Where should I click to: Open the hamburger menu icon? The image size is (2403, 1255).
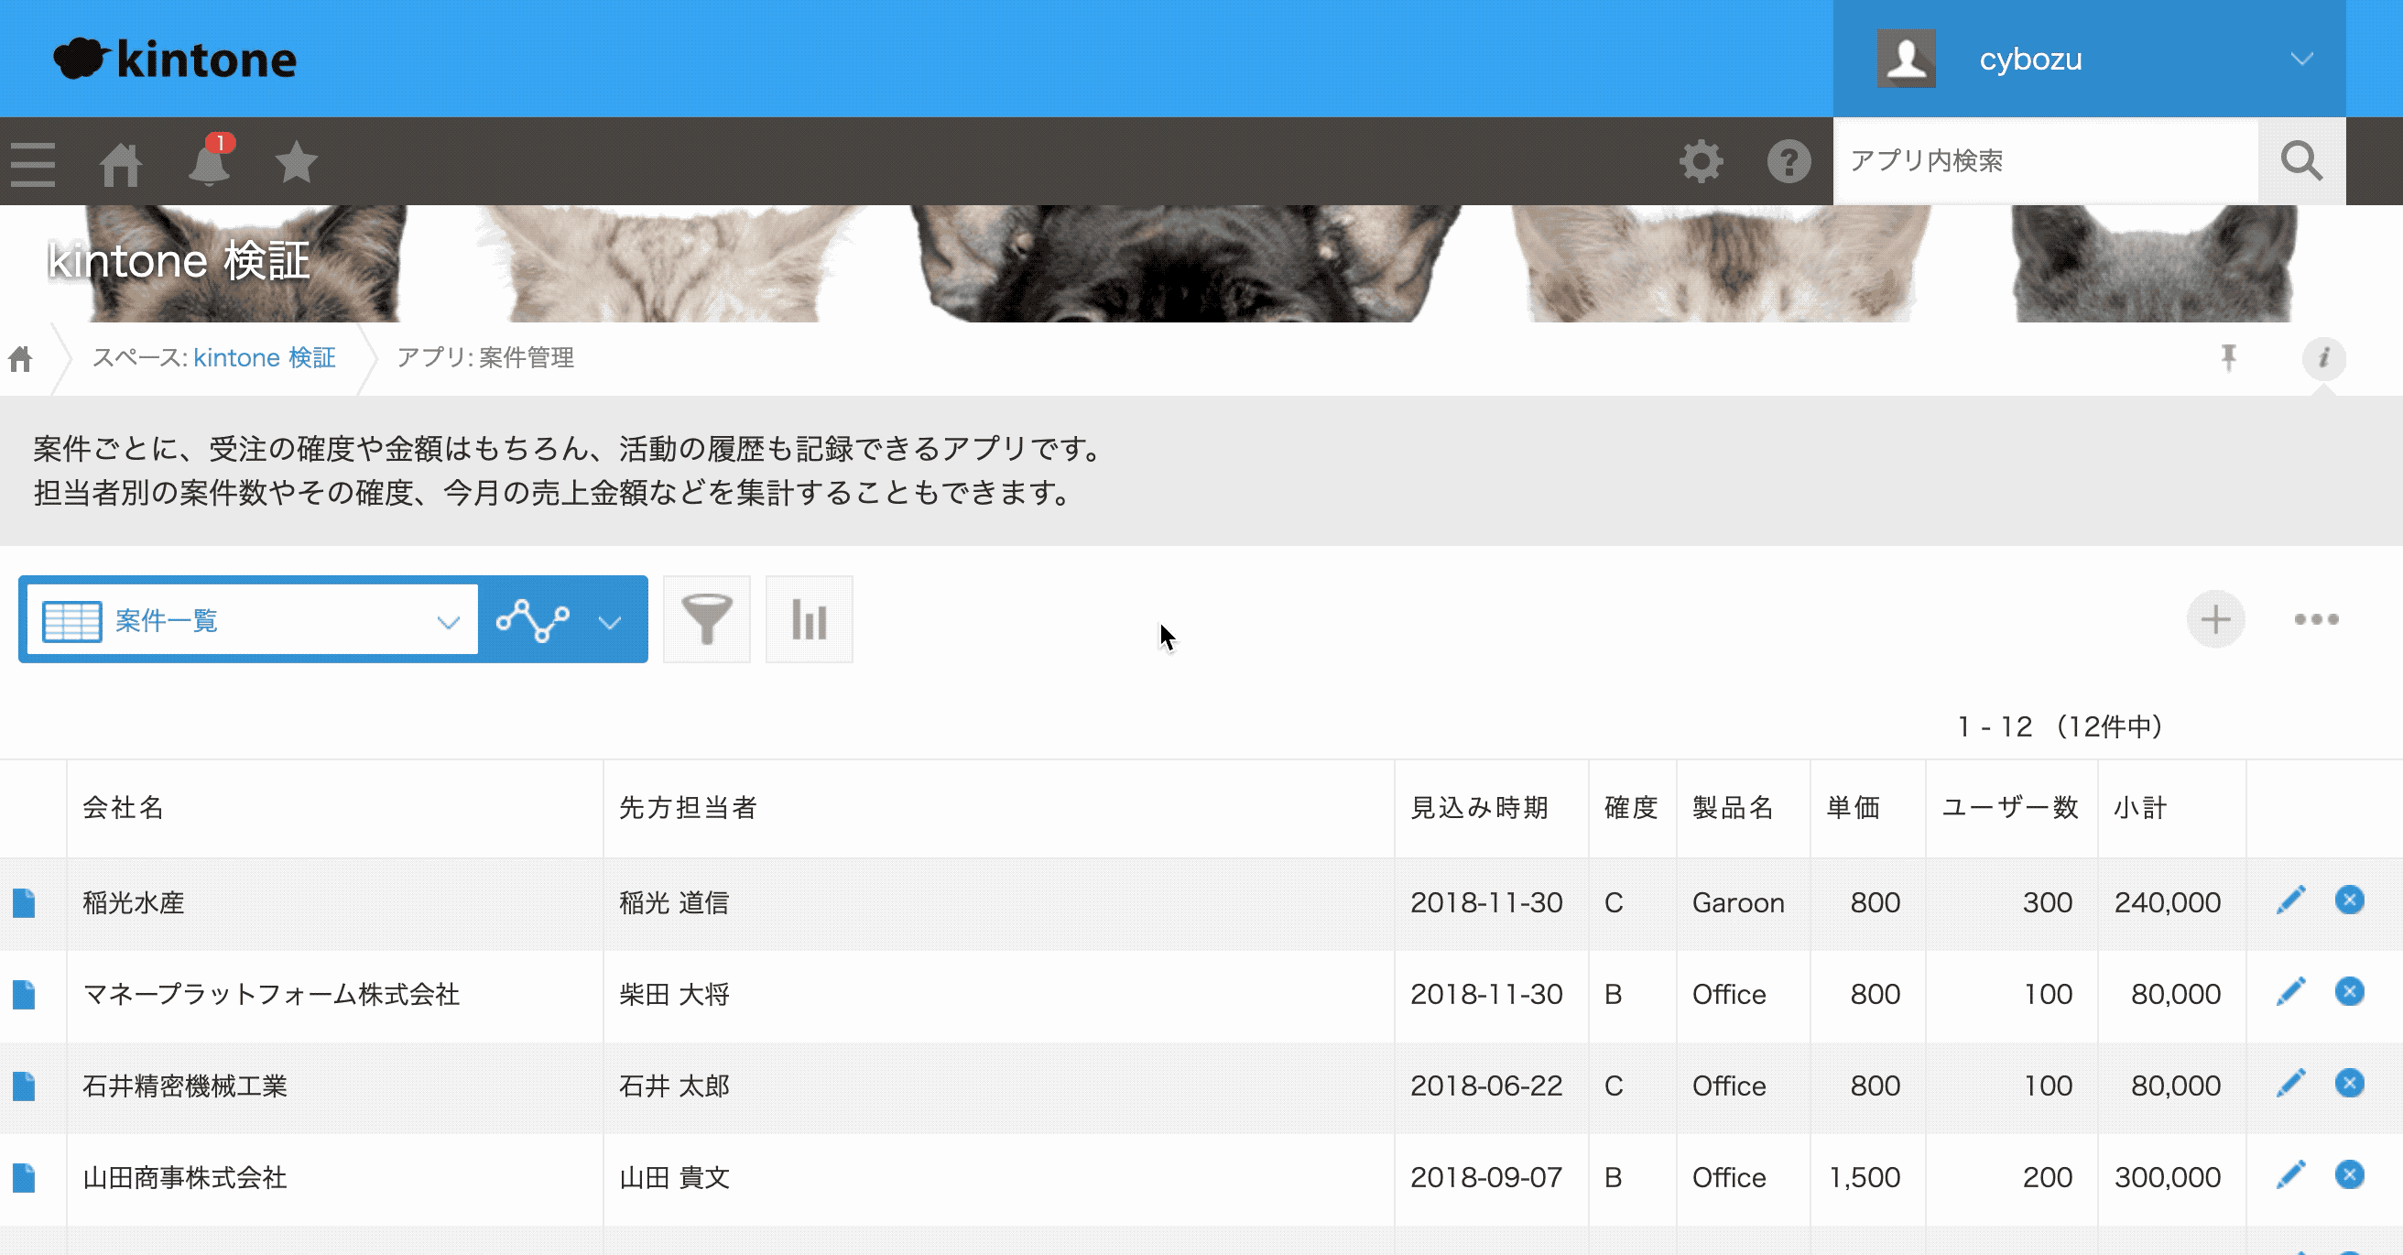[33, 164]
